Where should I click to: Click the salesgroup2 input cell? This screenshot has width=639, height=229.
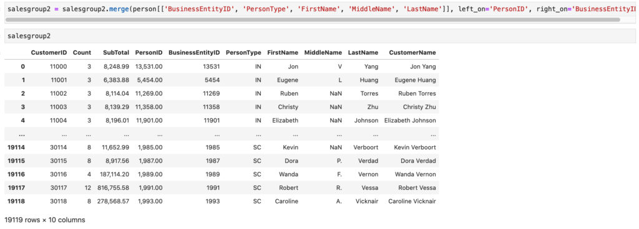[320, 36]
